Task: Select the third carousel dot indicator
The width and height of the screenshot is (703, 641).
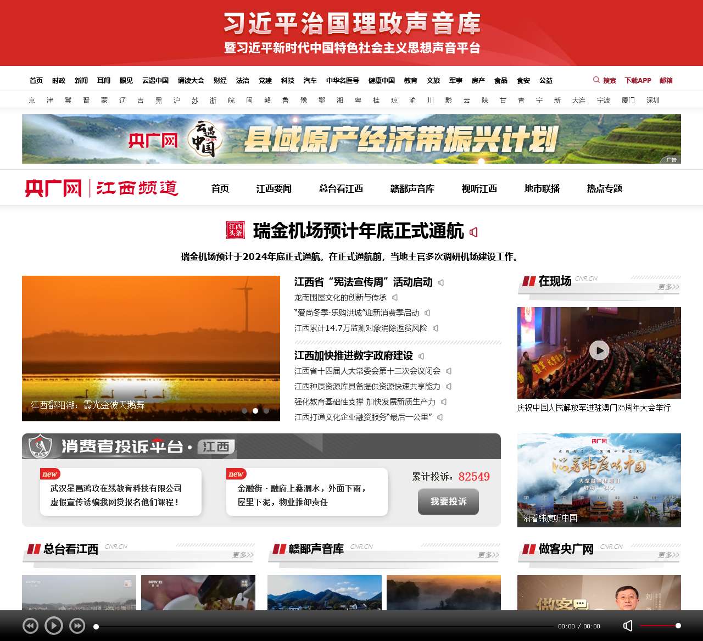Action: pyautogui.click(x=266, y=410)
